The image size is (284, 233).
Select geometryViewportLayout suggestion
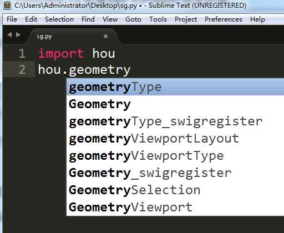coord(175,139)
